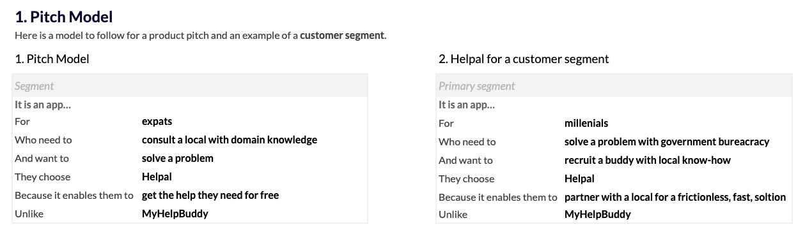
Task: Click 'Who need to' label in right table
Action: point(467,141)
